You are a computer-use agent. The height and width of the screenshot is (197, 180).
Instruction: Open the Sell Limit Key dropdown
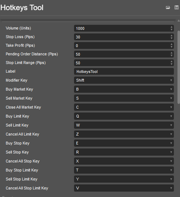click(x=124, y=125)
